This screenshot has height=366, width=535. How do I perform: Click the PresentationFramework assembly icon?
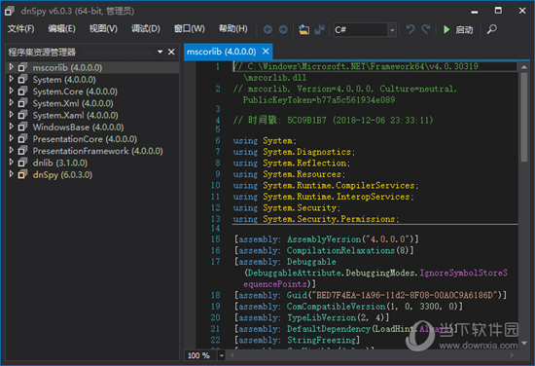[22, 151]
